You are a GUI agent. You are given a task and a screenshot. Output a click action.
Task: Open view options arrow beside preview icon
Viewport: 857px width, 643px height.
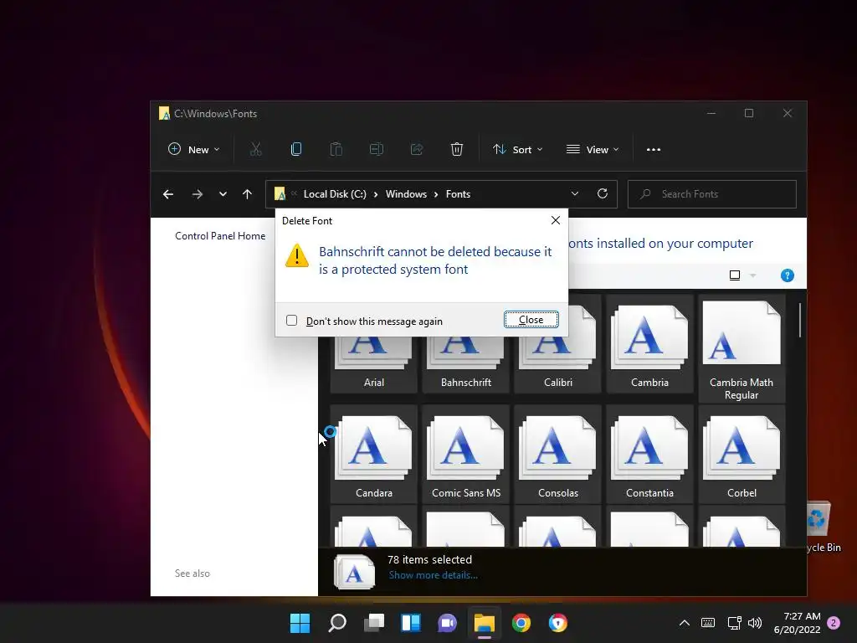(x=752, y=275)
